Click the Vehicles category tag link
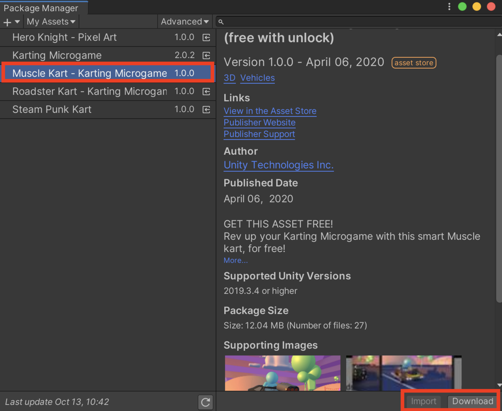 258,78
